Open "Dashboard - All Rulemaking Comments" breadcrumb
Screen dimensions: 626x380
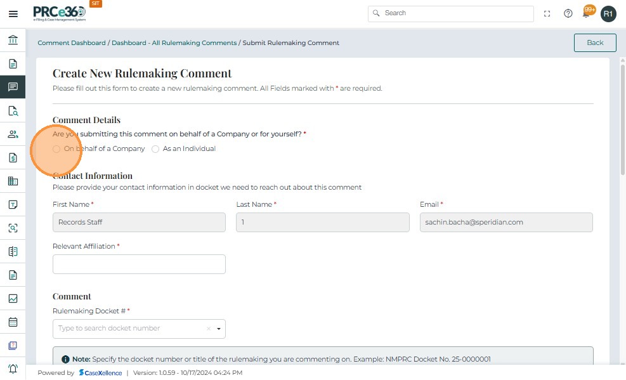point(174,43)
